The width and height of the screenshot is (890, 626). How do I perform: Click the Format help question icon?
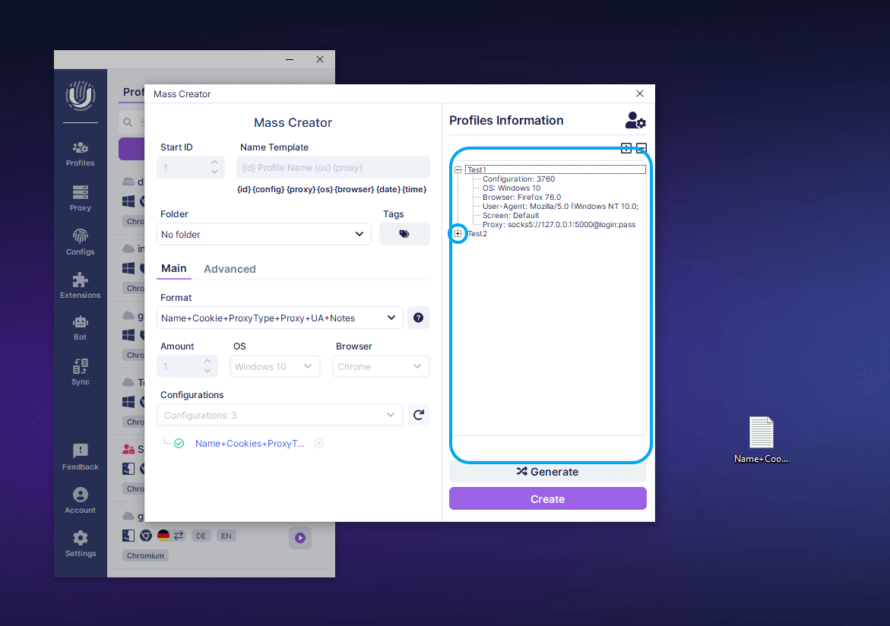coord(418,318)
